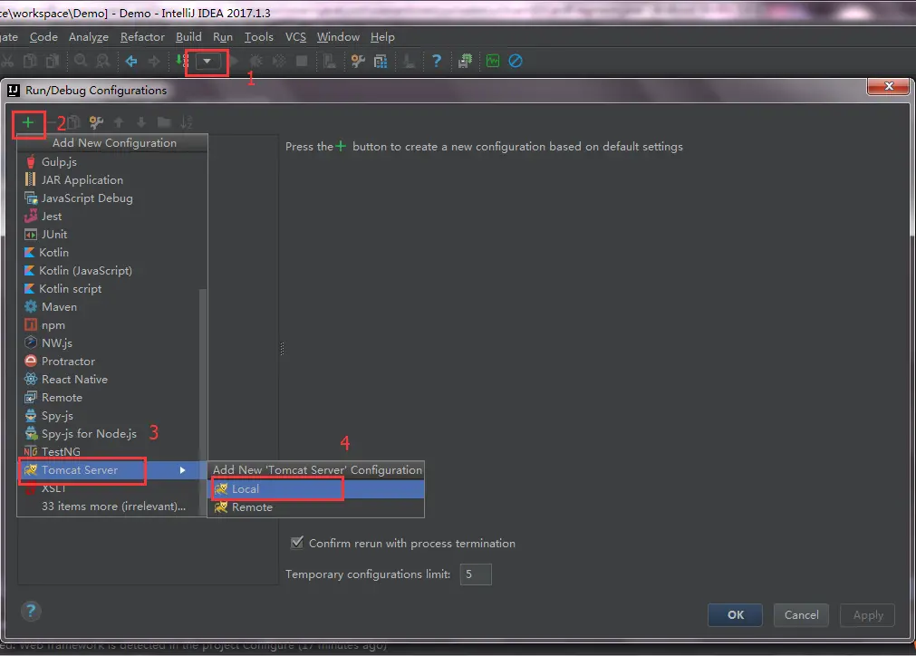Click the Sort Configurations icon

(187, 122)
